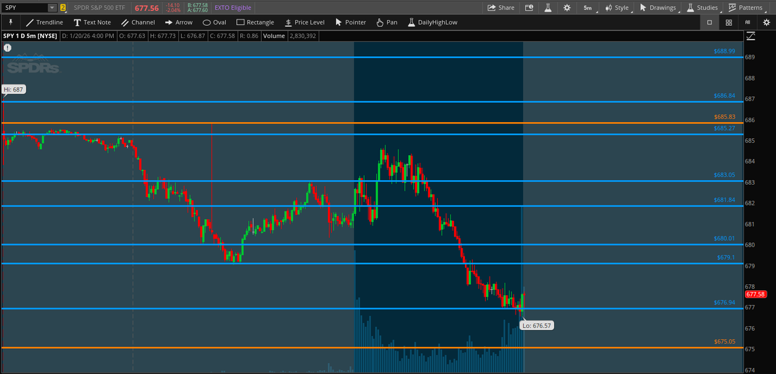Click volume value 2,830,392
The height and width of the screenshot is (374, 776).
tap(302, 36)
